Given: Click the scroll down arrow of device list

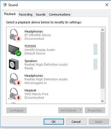Looking at the screenshot, I should tap(102, 101).
